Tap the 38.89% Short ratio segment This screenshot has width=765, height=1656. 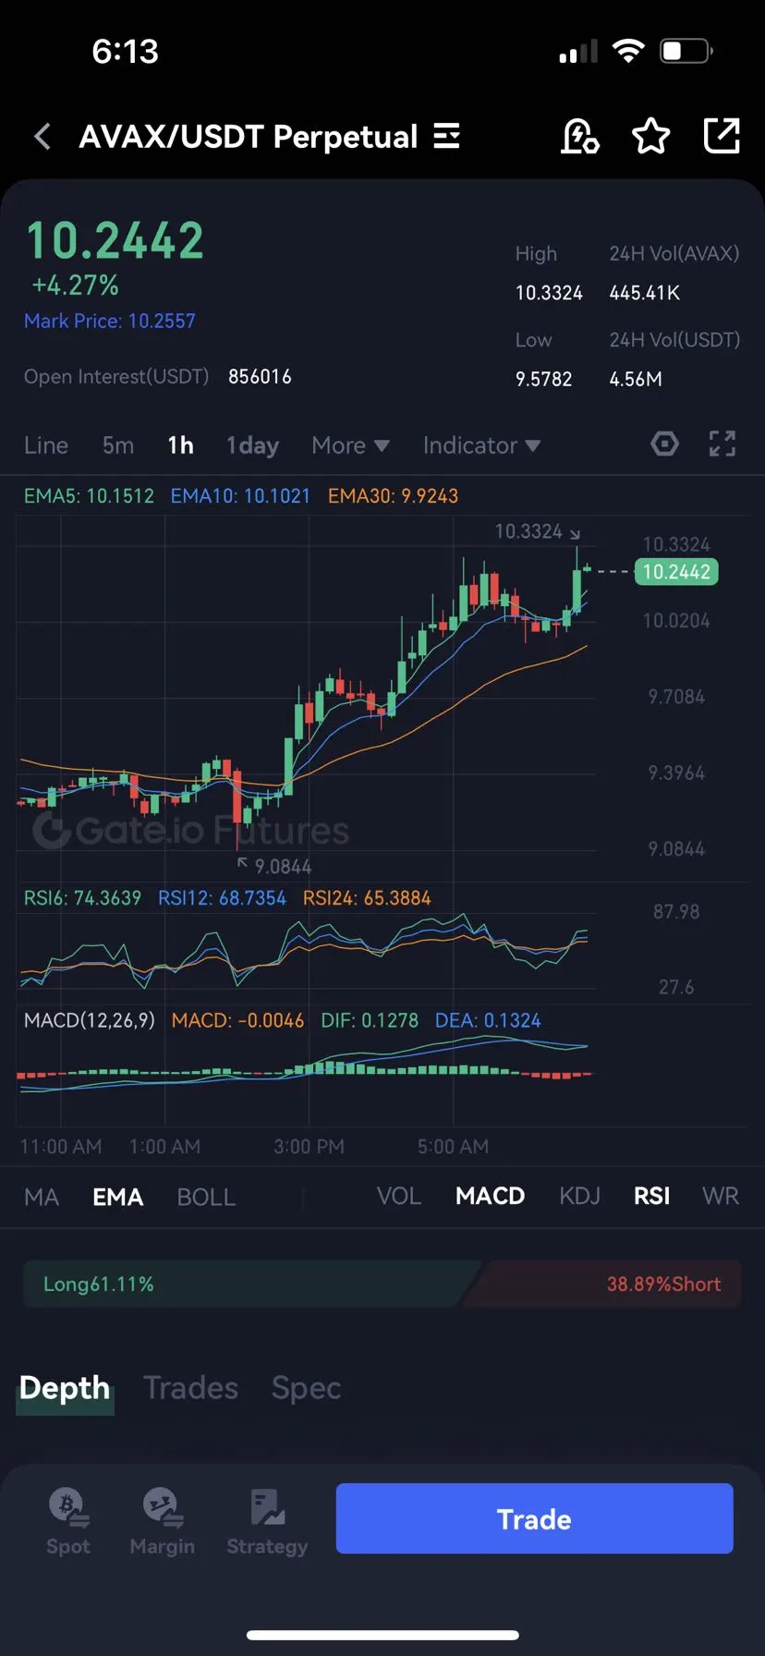(602, 1284)
